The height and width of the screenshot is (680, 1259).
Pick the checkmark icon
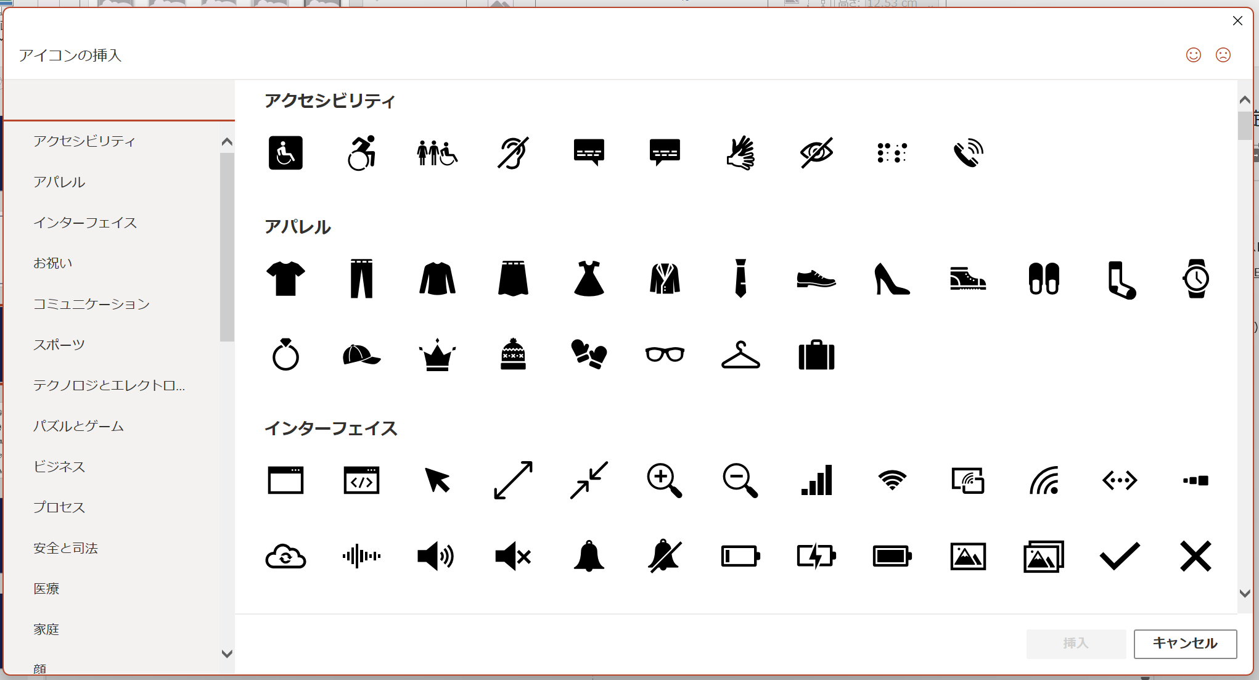pyautogui.click(x=1120, y=557)
